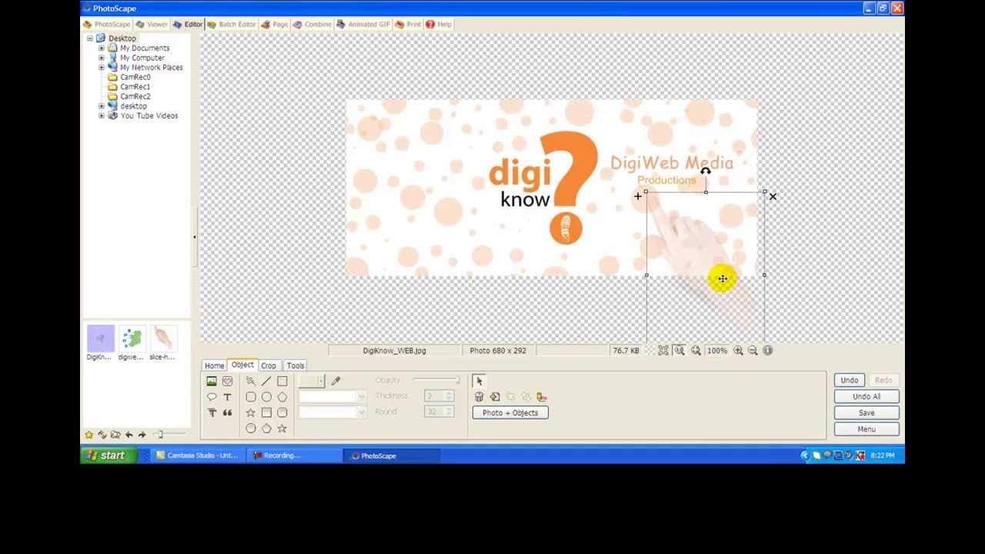Expand My Network Places node
This screenshot has height=554, width=985.
click(x=102, y=67)
